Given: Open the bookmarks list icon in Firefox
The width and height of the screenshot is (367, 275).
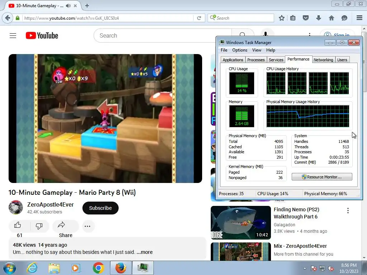Looking at the screenshot, I should click(293, 18).
